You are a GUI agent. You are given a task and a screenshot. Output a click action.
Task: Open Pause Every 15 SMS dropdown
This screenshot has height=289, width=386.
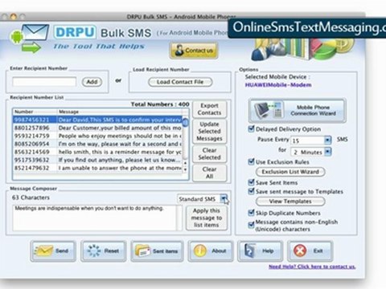pos(327,140)
